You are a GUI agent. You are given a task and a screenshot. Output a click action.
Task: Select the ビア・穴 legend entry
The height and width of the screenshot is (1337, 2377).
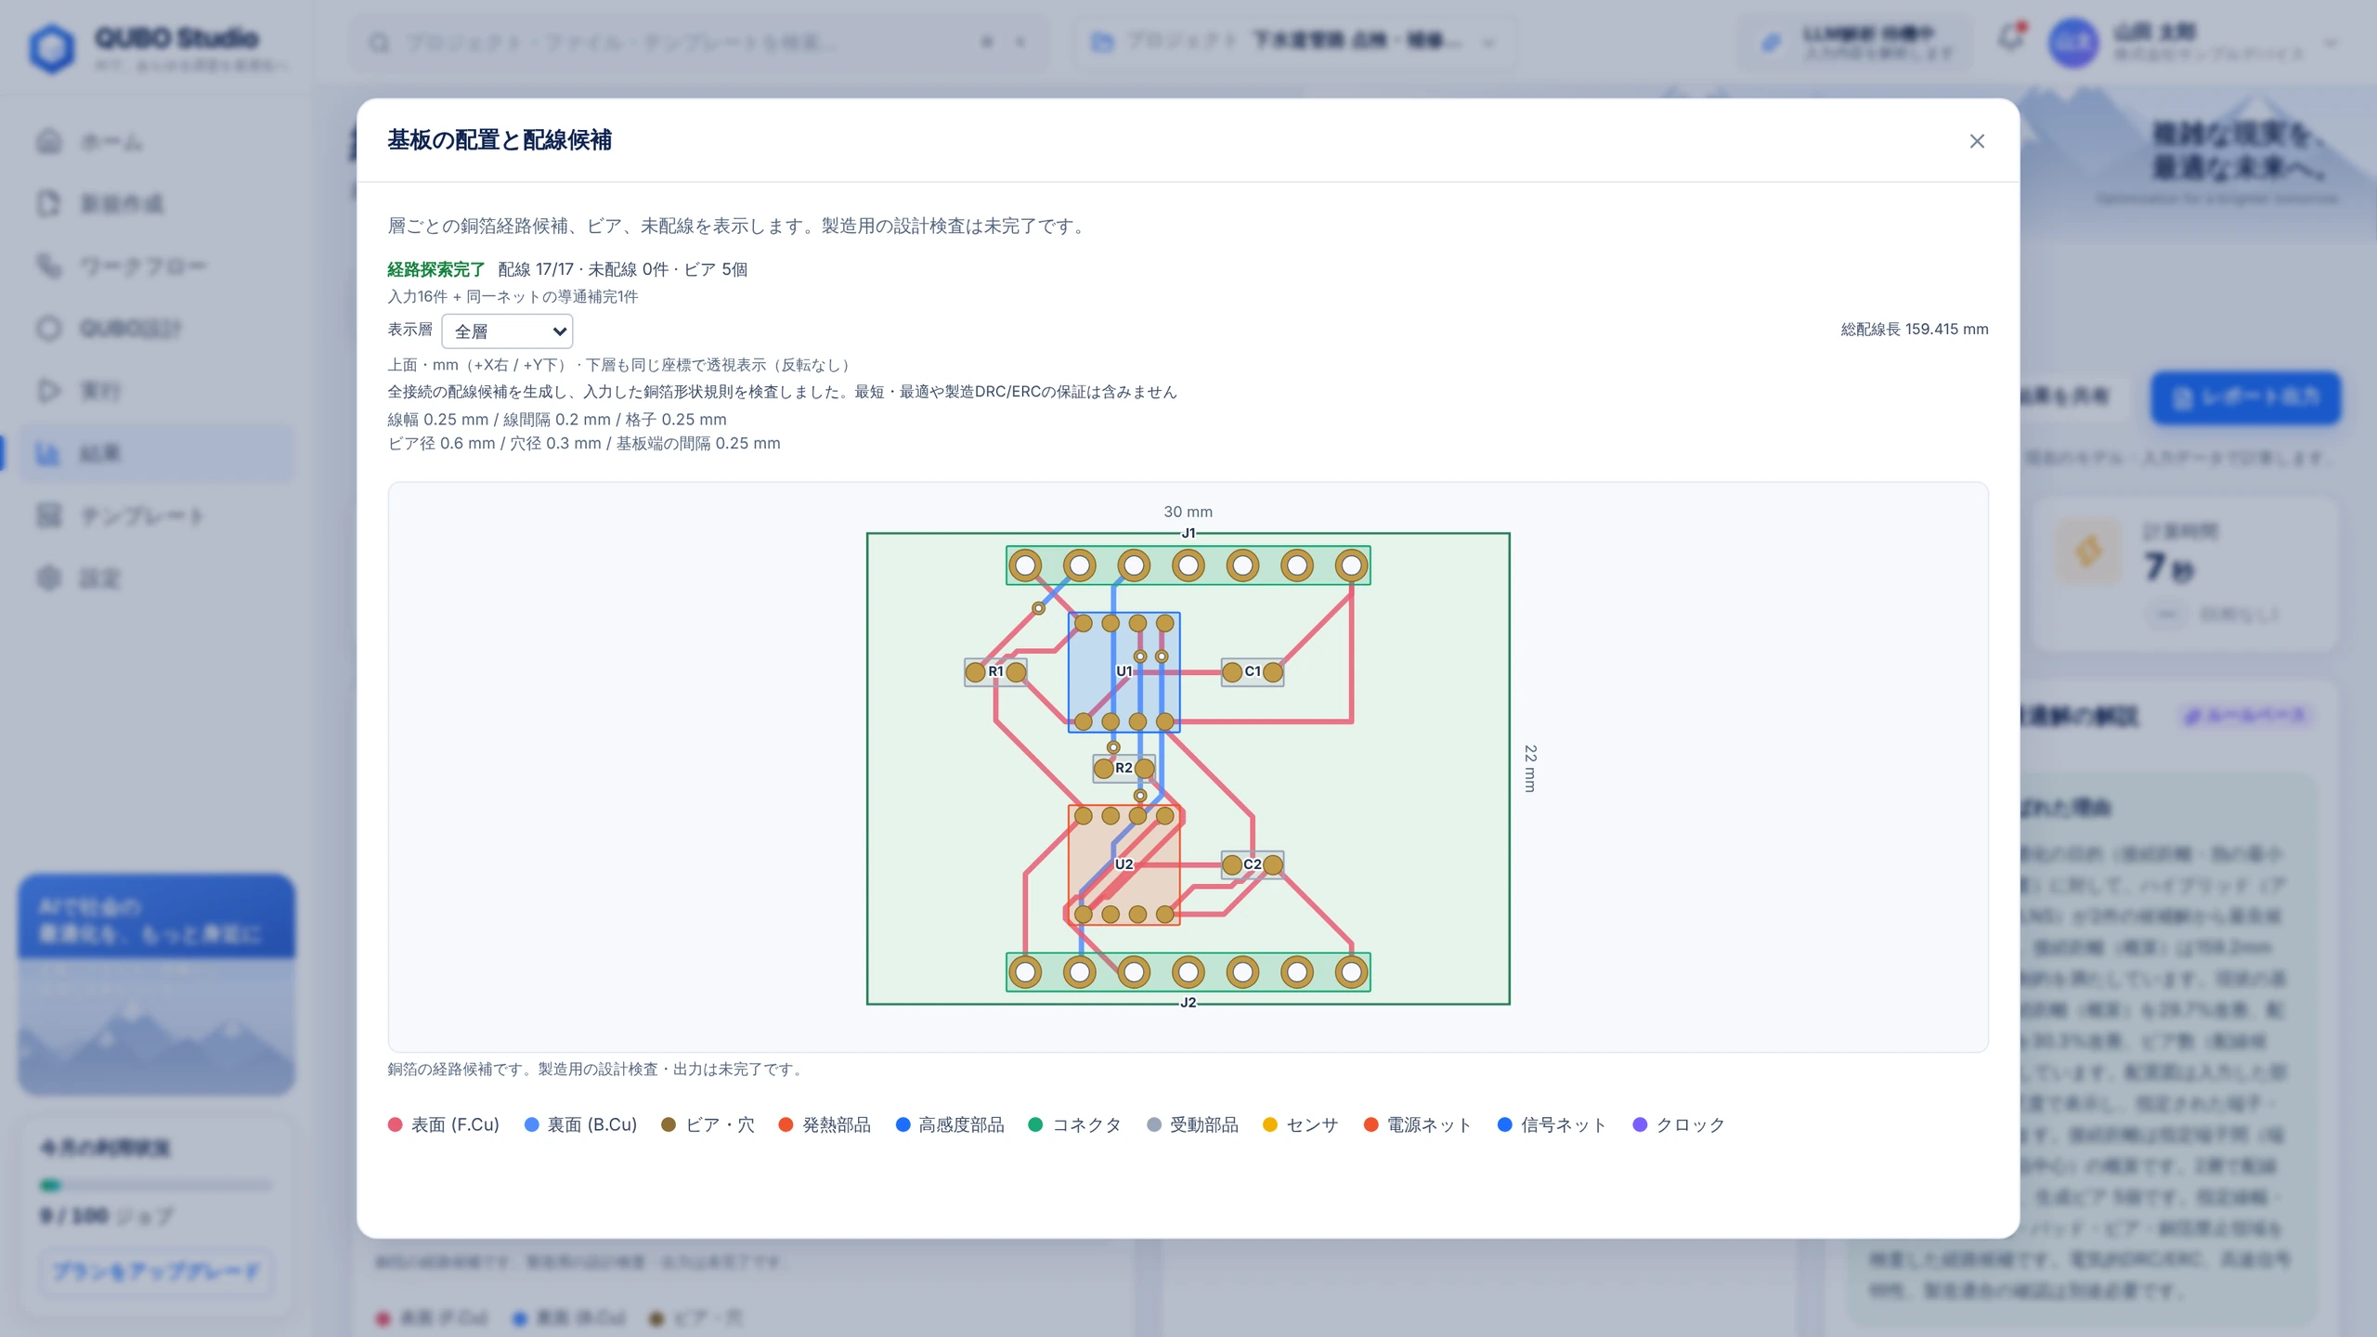click(708, 1124)
